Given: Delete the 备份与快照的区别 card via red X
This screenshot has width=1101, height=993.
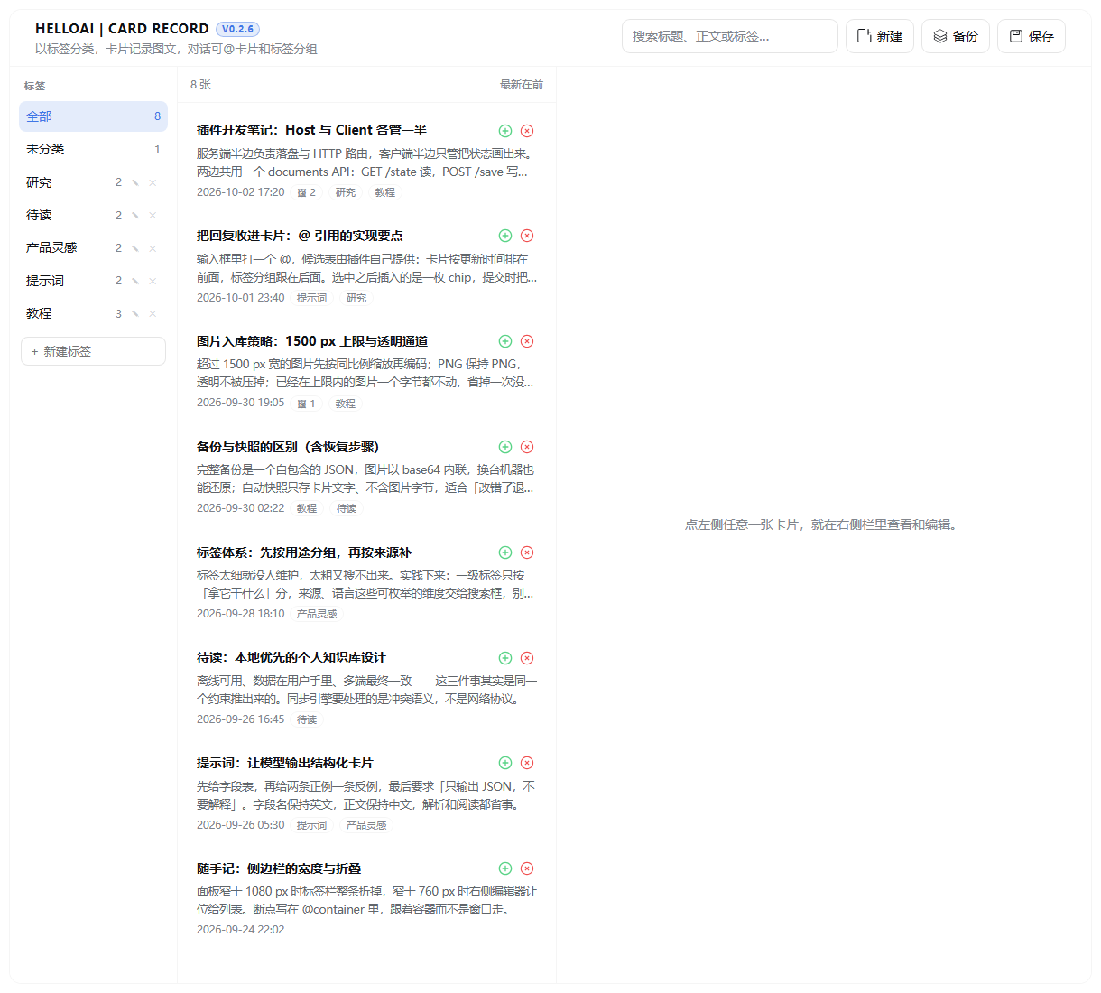Looking at the screenshot, I should coord(527,447).
